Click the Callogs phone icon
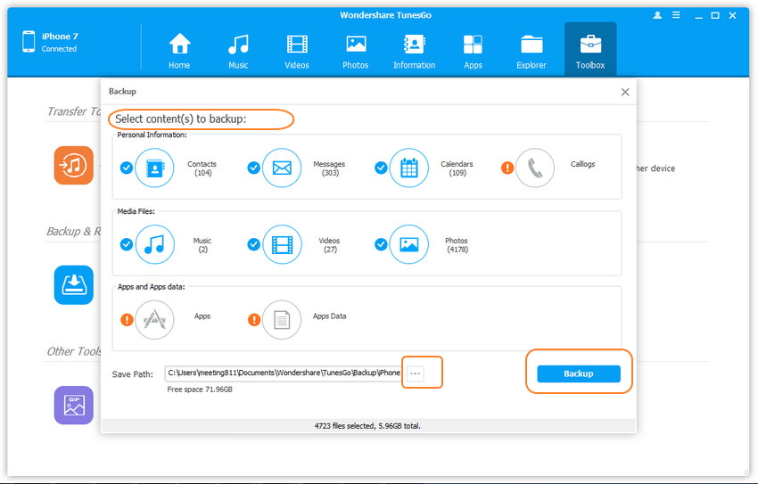Screen dimensions: 758x484 coord(535,168)
